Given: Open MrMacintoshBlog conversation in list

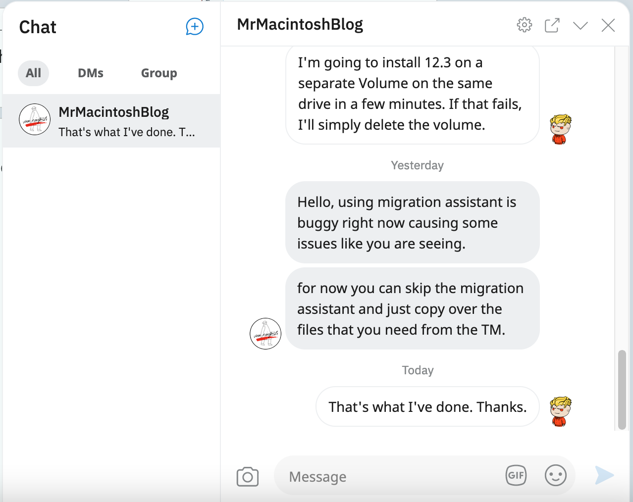Looking at the screenshot, I should (111, 121).
